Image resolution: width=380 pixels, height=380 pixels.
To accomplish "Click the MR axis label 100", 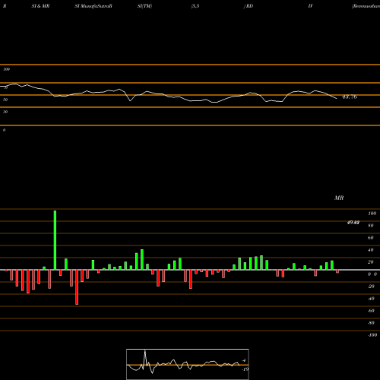I will point(372,214).
